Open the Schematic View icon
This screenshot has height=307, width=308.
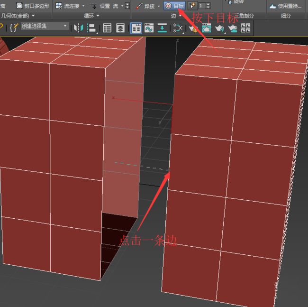point(178,28)
